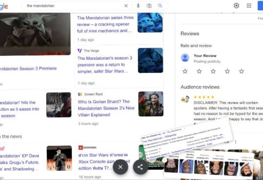Click inside the mandalorian search field
Screen dimensions: 263x180
(74, 6)
